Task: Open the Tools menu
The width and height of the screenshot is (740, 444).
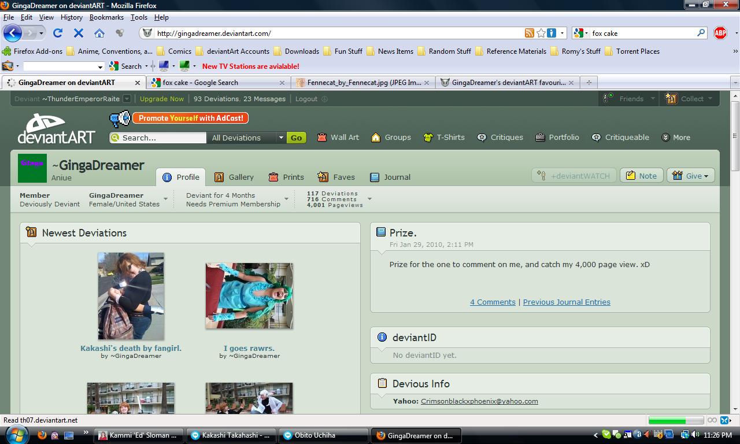Action: click(x=139, y=17)
